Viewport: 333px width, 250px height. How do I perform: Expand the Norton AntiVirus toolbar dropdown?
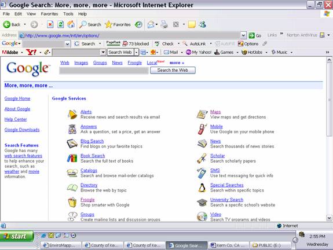point(328,35)
